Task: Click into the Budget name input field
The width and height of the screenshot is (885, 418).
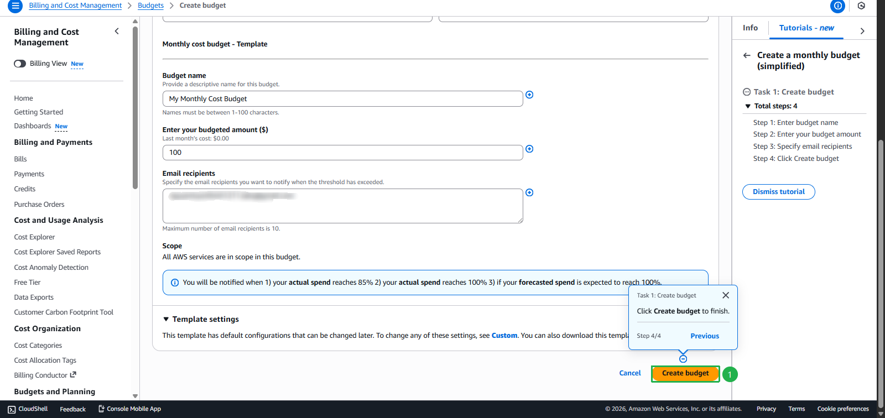Action: pos(342,99)
